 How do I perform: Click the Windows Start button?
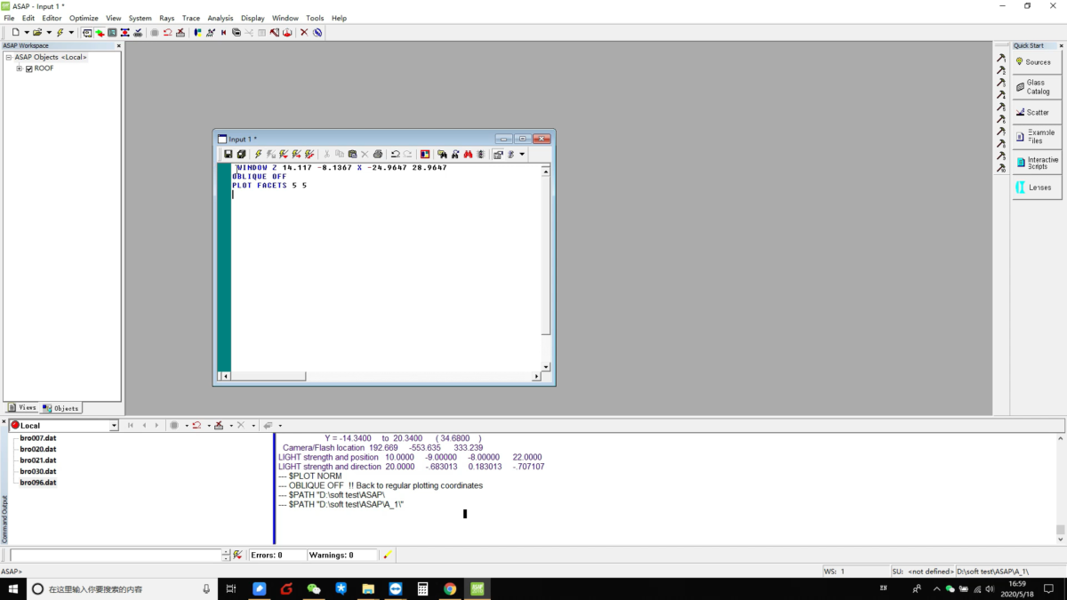12,588
